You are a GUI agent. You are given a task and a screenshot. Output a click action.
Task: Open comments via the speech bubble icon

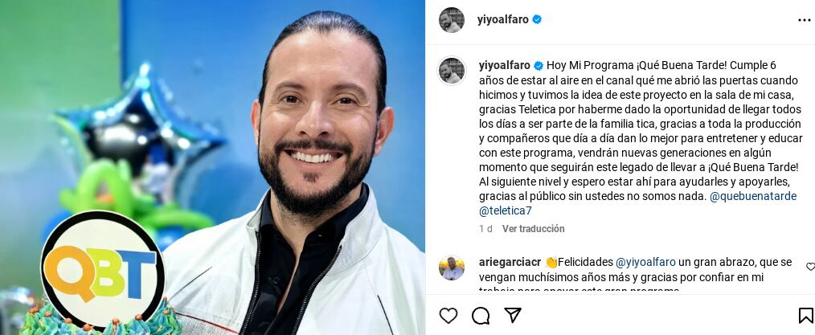(x=481, y=315)
